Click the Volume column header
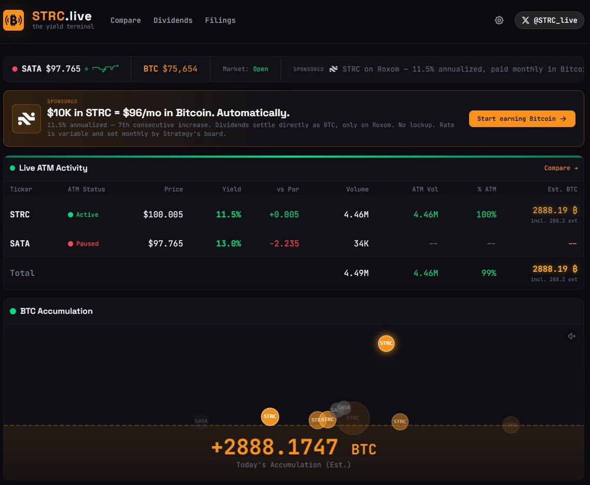 point(357,189)
